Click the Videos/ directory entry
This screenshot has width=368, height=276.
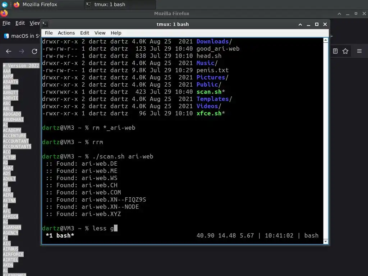(x=209, y=106)
